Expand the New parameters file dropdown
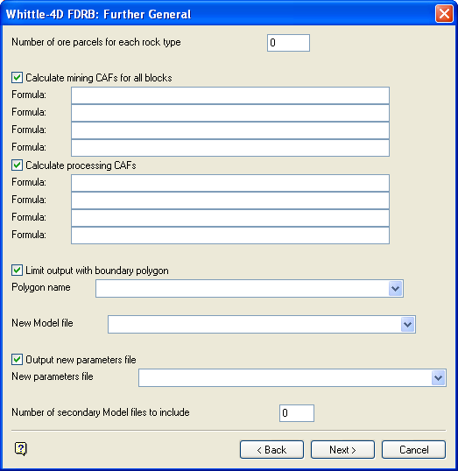 (x=438, y=378)
